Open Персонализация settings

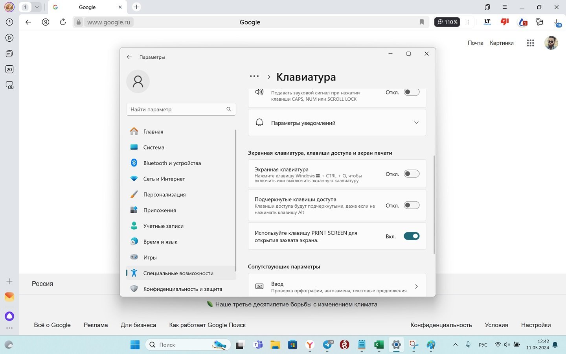(181, 195)
